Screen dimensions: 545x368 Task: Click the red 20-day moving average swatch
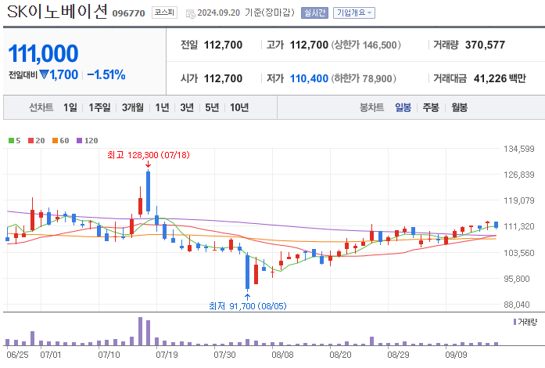31,141
